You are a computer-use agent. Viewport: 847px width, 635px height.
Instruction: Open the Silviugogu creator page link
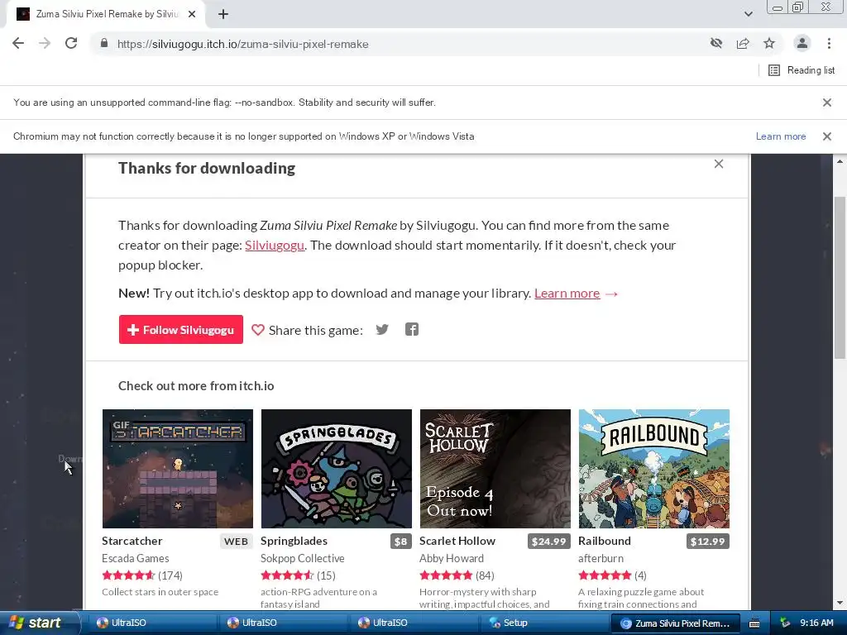[x=275, y=246]
